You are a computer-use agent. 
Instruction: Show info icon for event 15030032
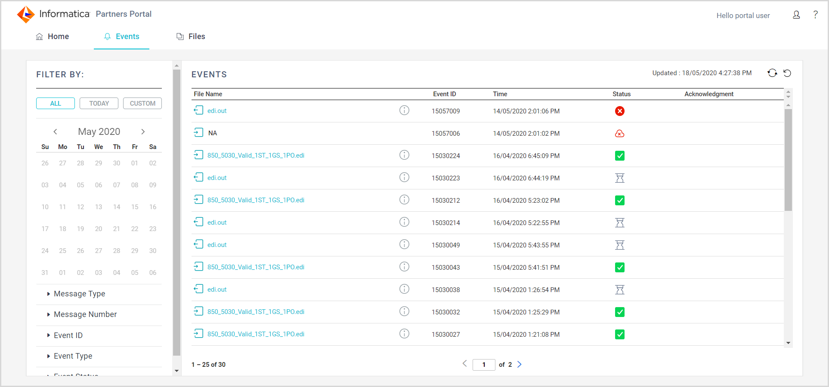point(404,311)
